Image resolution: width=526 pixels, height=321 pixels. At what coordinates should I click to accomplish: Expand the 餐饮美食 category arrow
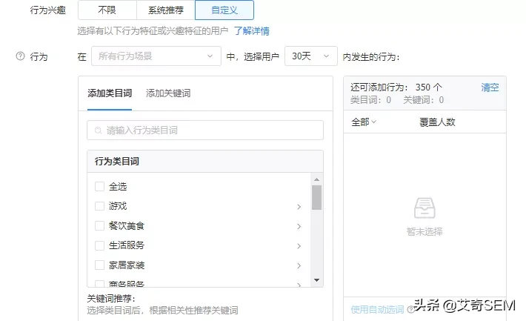[299, 227]
